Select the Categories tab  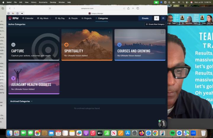point(102,18)
